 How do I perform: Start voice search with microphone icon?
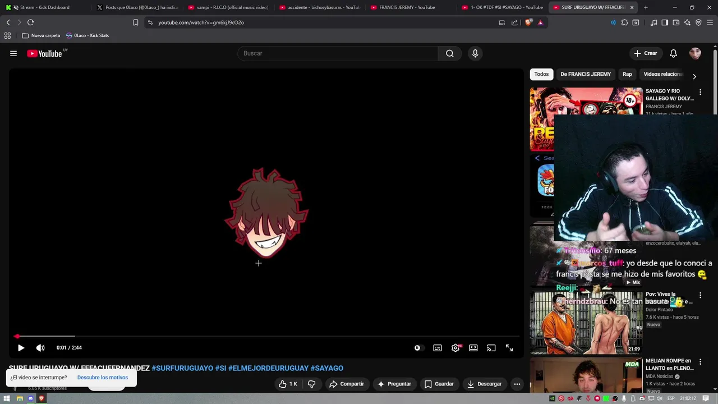click(x=475, y=53)
